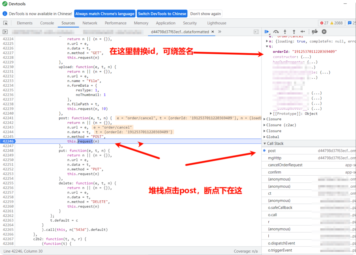Select the mgHttp call stack frame

coord(309,158)
